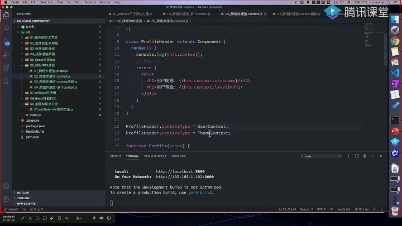This screenshot has width=402, height=226.
Task: Click JavaScript language mode in status bar
Action: point(343,209)
